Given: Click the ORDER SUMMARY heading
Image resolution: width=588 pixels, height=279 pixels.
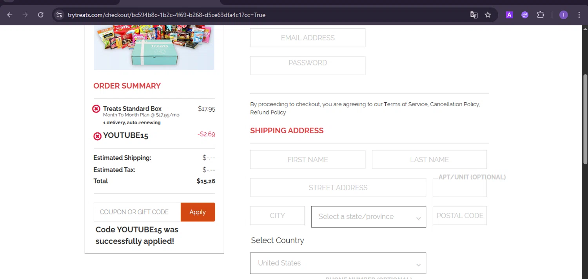Looking at the screenshot, I should tap(127, 86).
